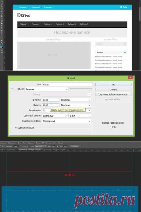Open the Просмотр menu in lower Photoshop window

48,143
